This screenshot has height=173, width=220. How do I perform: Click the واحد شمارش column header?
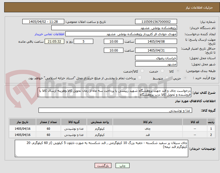(x=100, y=122)
